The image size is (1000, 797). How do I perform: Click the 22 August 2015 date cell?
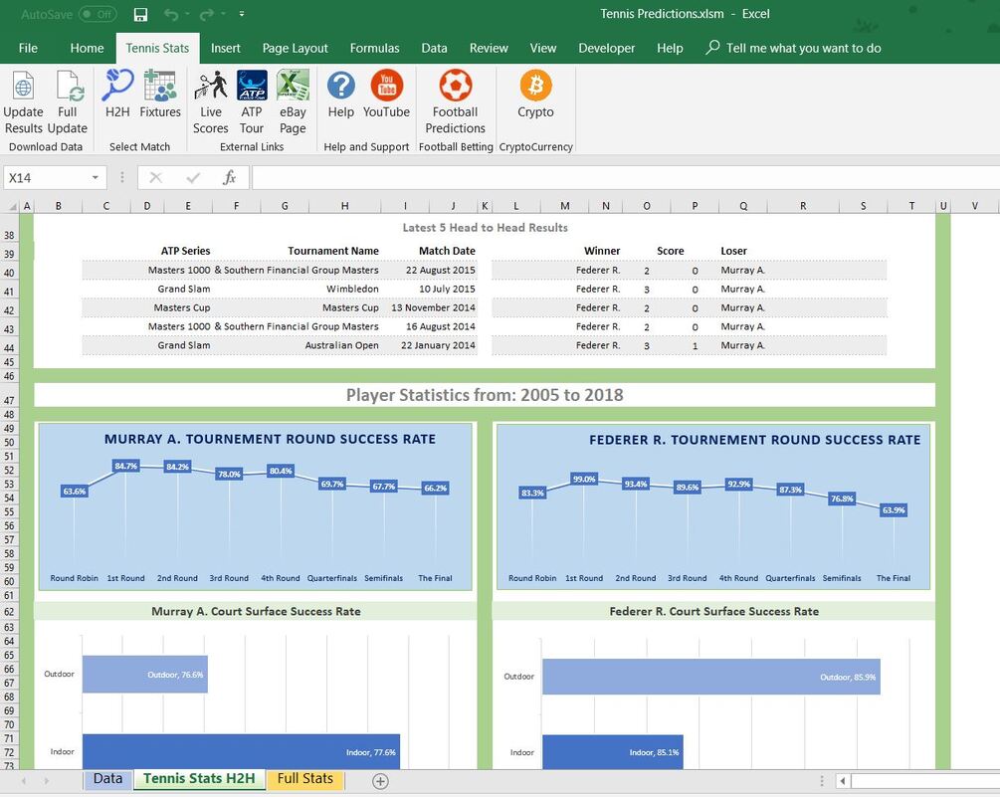pyautogui.click(x=440, y=270)
